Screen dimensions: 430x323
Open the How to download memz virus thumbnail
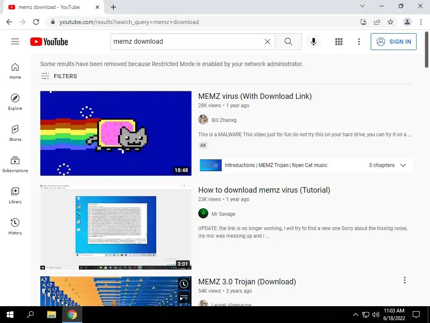pyautogui.click(x=116, y=227)
